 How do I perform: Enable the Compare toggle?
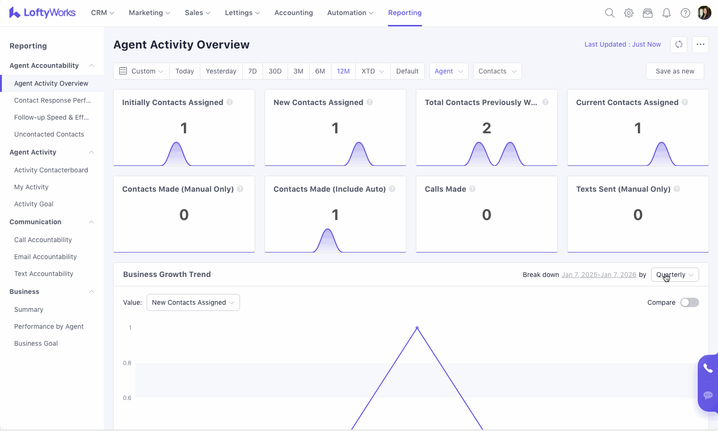pyautogui.click(x=689, y=302)
